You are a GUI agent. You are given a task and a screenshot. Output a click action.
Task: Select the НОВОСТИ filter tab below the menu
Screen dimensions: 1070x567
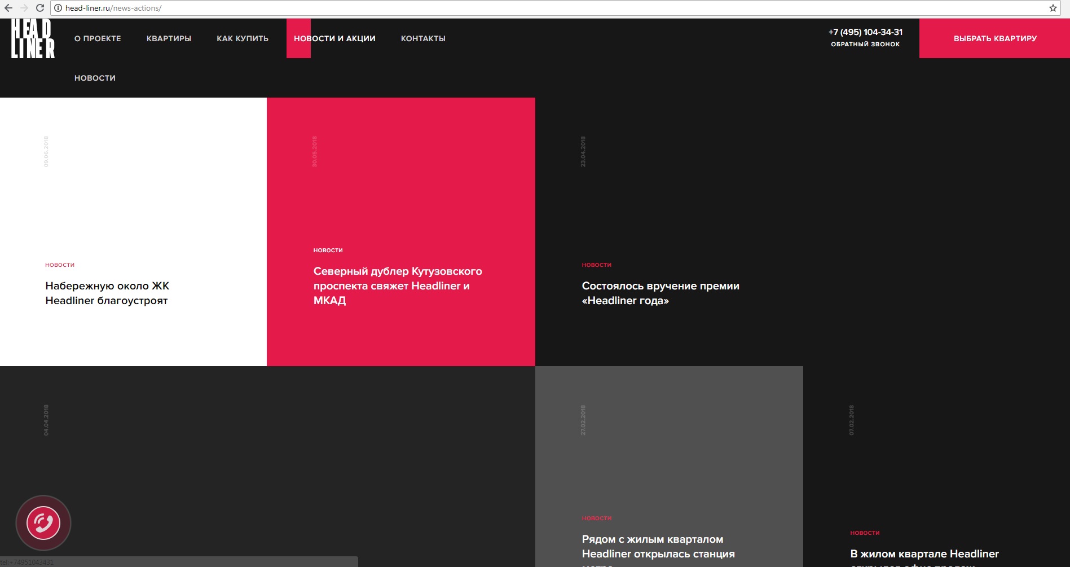point(95,78)
